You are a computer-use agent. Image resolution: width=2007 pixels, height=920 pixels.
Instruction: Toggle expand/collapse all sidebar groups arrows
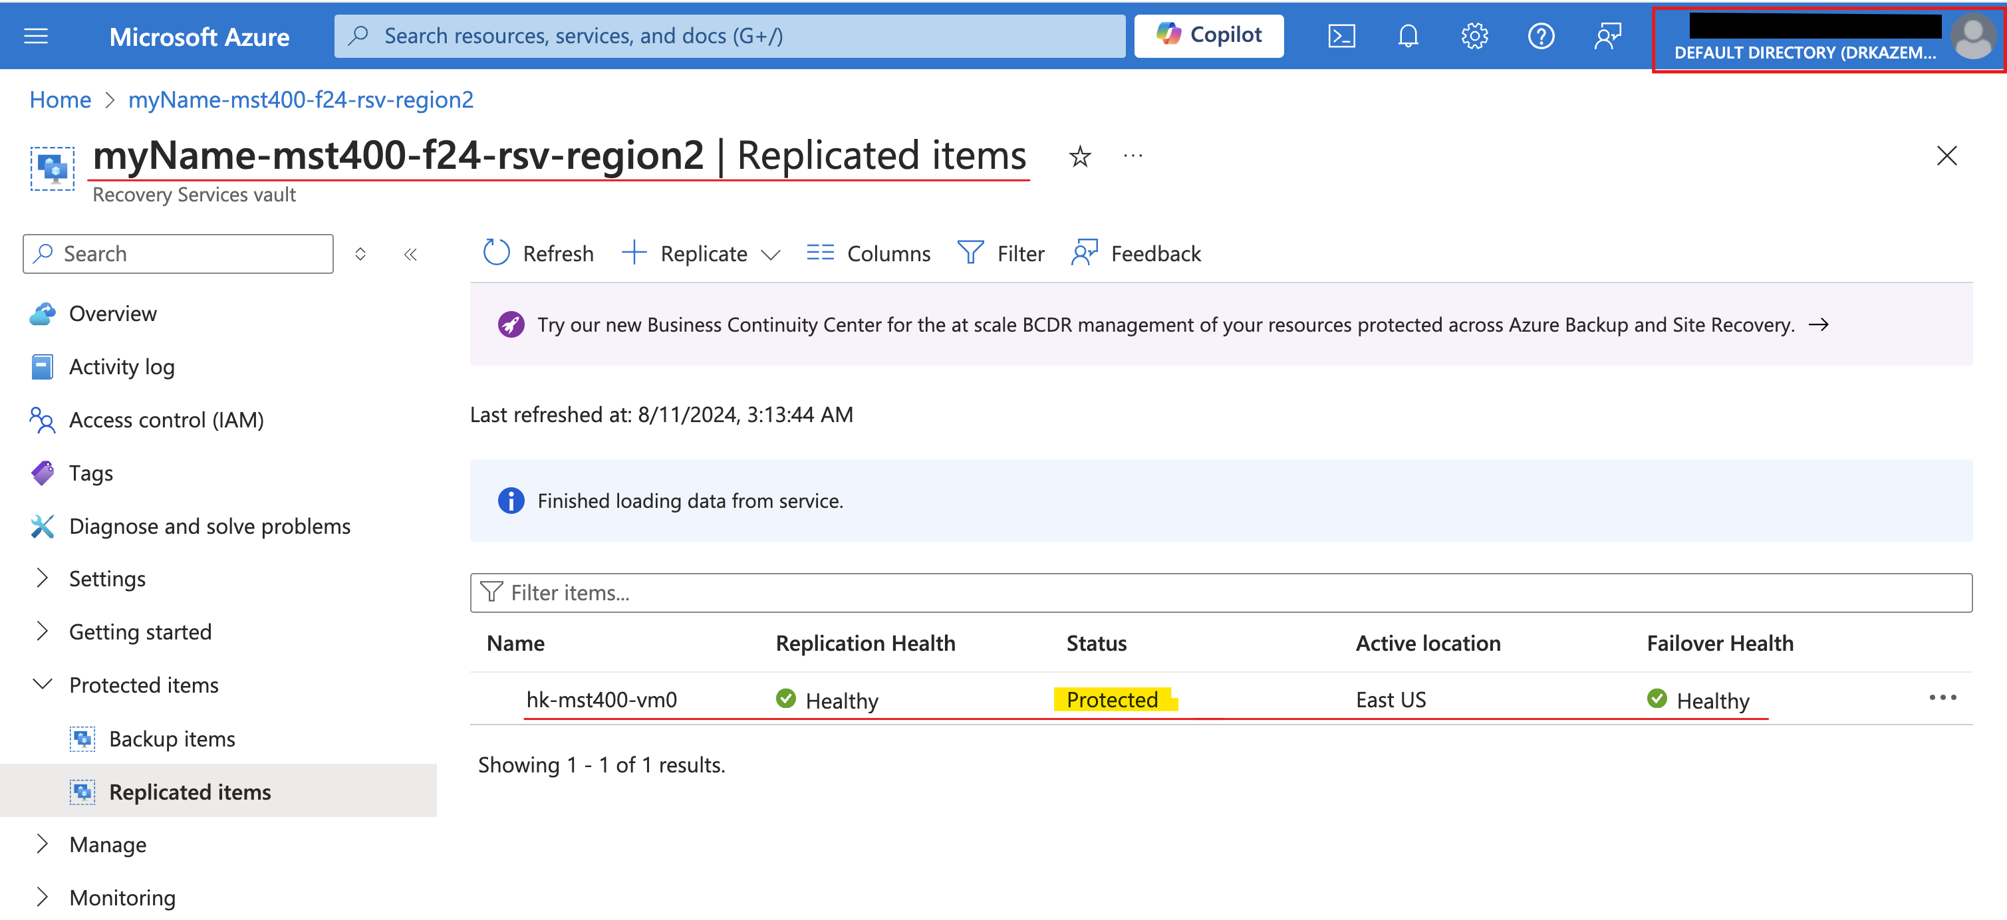(x=360, y=254)
